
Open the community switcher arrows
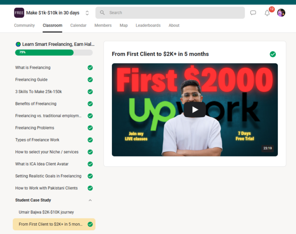87,13
